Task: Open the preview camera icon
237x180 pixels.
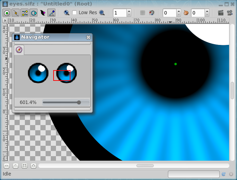Action: 230,13
